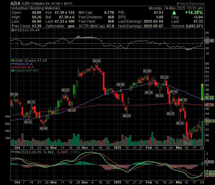Click the -1.361 MACD axis tag
This screenshot has width=215, height=185.
[209, 172]
